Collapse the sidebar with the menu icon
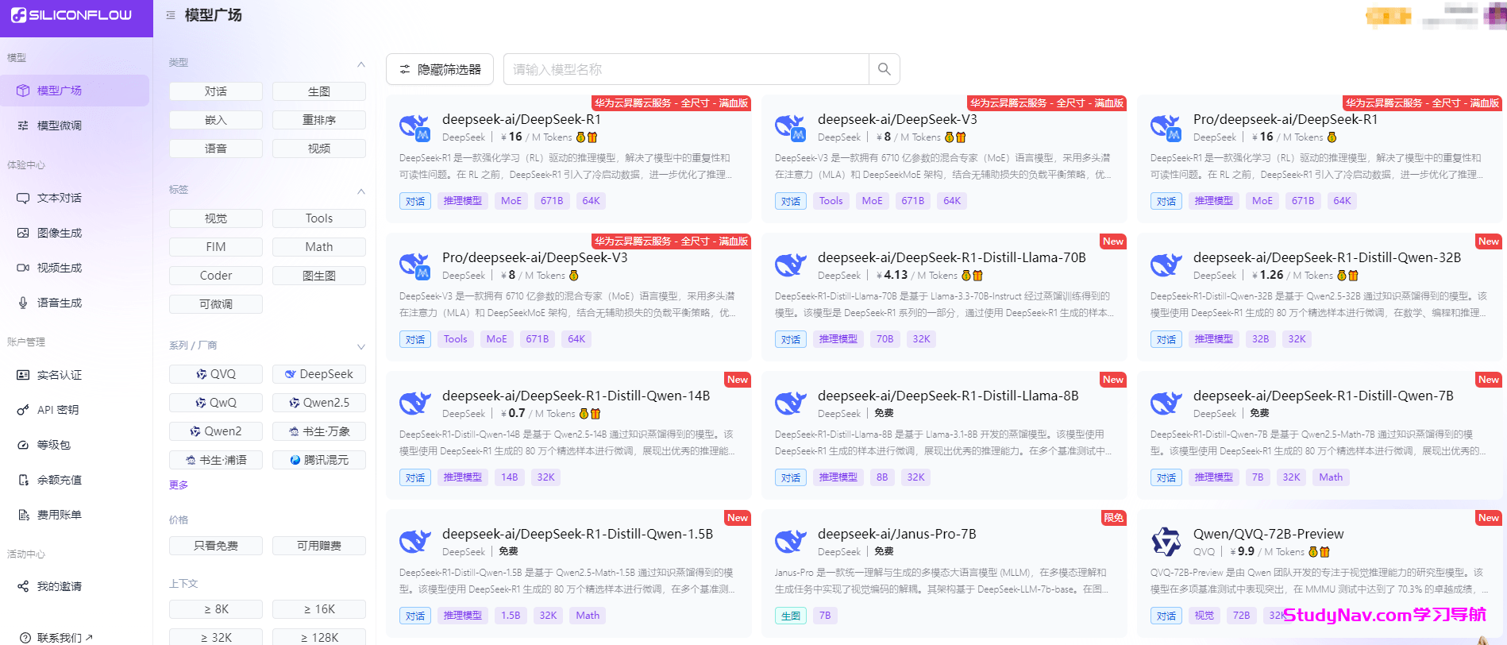This screenshot has width=1507, height=645. pyautogui.click(x=171, y=15)
